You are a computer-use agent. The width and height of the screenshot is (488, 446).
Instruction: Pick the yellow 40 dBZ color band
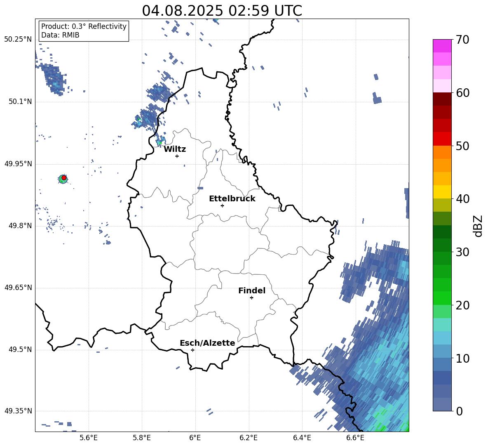[442, 192]
